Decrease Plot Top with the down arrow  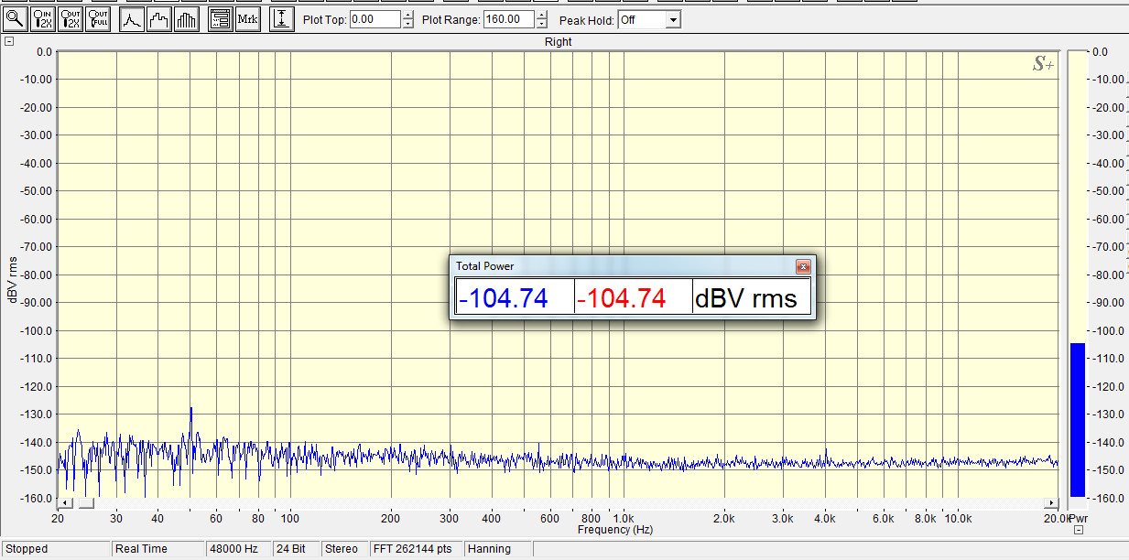point(407,24)
